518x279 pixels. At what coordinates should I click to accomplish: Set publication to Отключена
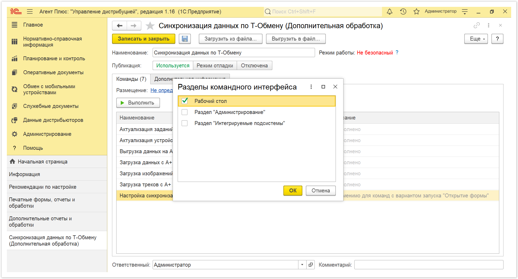pyautogui.click(x=254, y=66)
